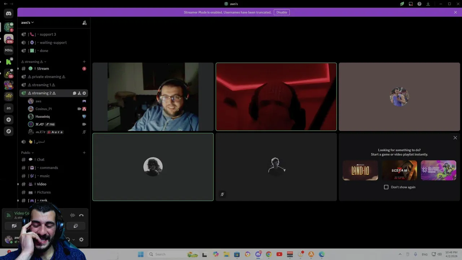Select user aws in voice member list
This screenshot has height=260, width=462.
(56, 101)
